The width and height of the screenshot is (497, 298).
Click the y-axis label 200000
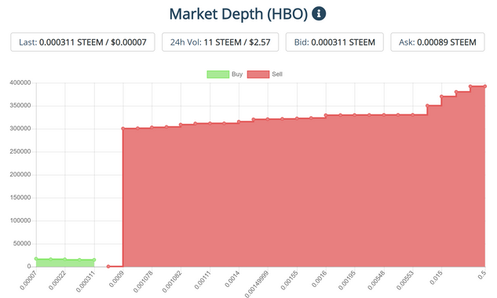click(x=20, y=175)
